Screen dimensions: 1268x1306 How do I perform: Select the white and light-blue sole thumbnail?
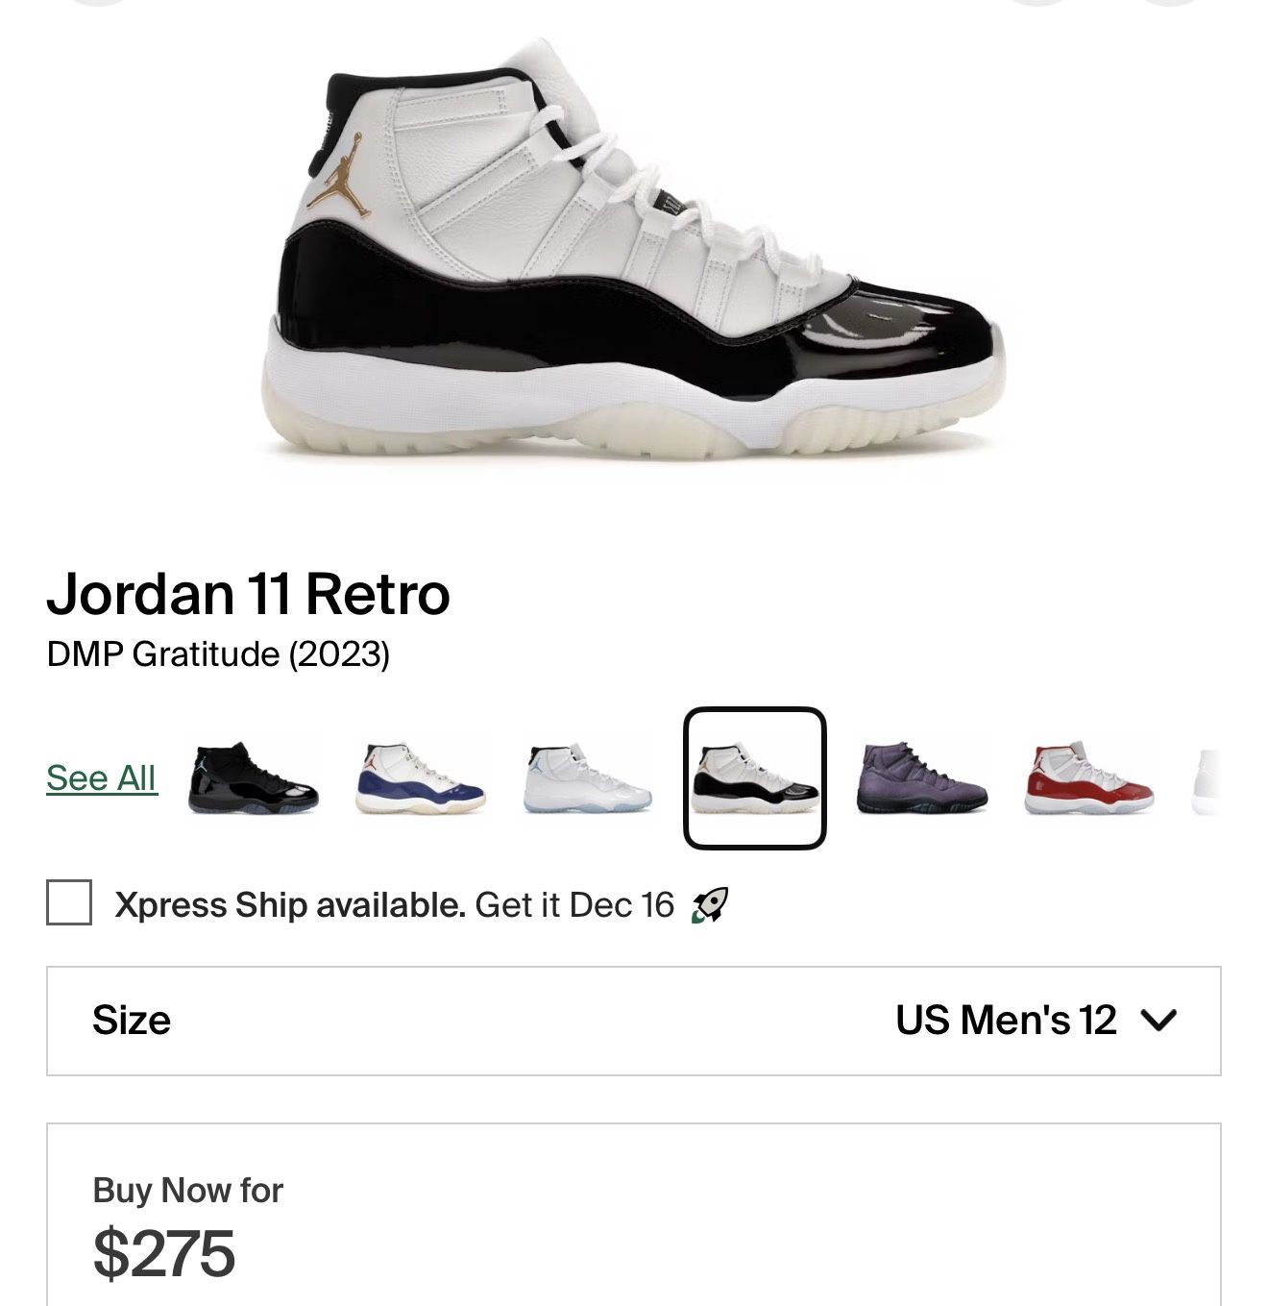click(587, 778)
